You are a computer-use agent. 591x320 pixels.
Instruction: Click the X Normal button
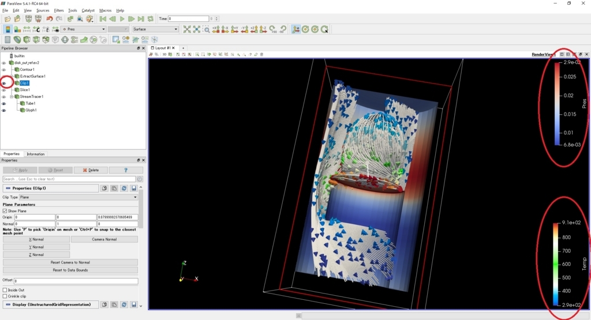(36, 239)
